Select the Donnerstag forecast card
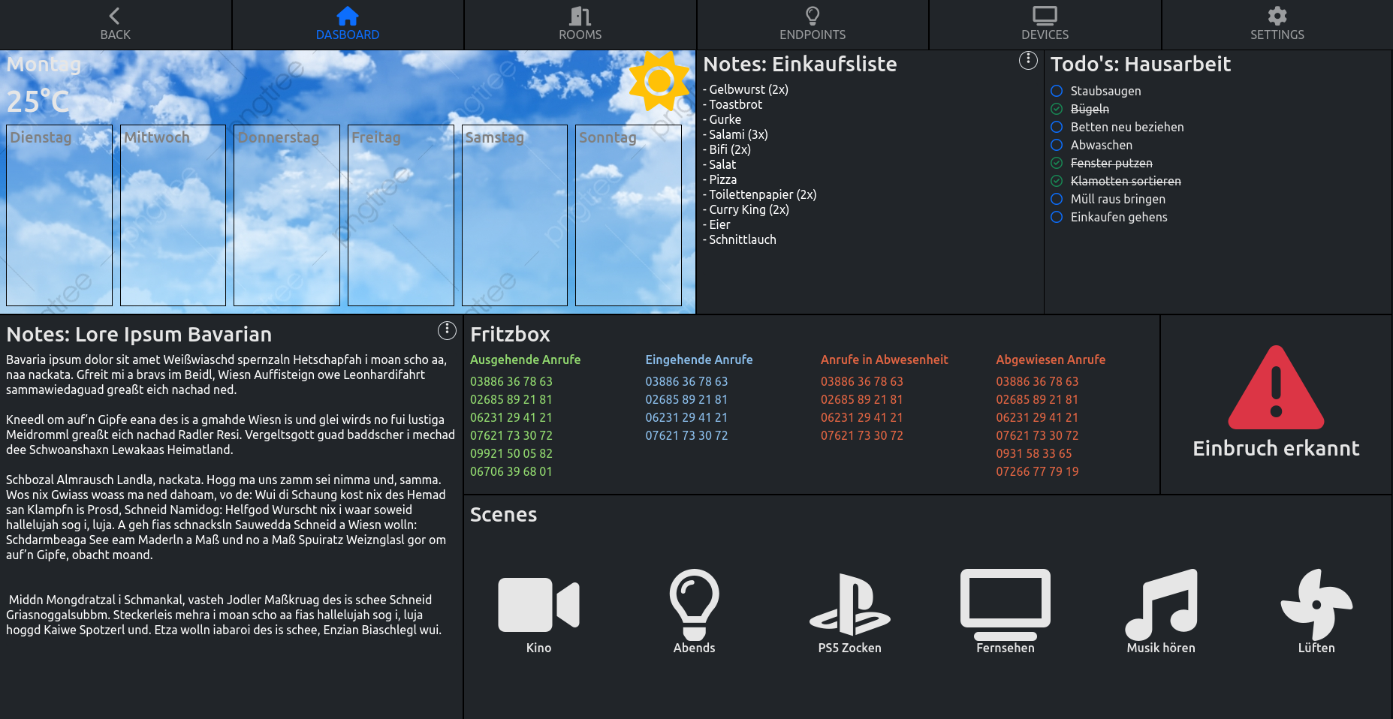Image resolution: width=1393 pixels, height=719 pixels. (287, 215)
